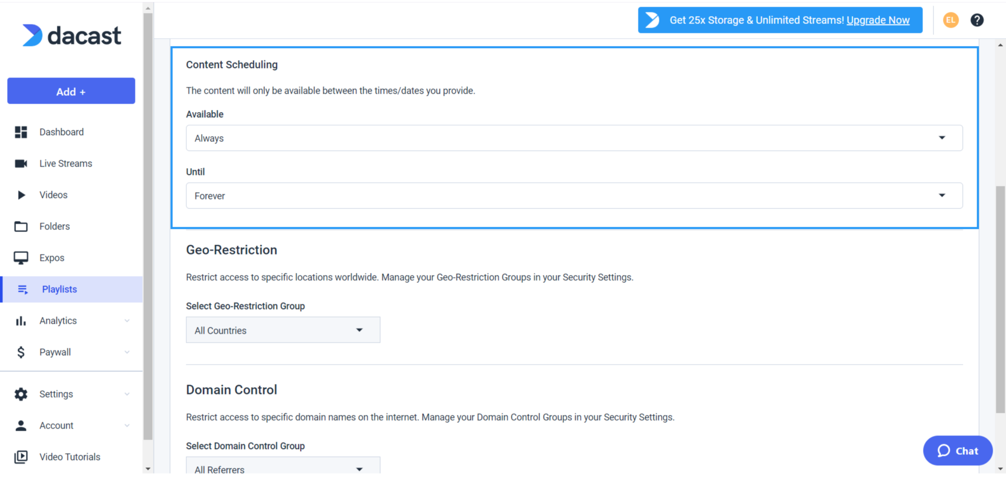Click the Upgrade Now link
The height and width of the screenshot is (483, 1006).
(x=878, y=20)
